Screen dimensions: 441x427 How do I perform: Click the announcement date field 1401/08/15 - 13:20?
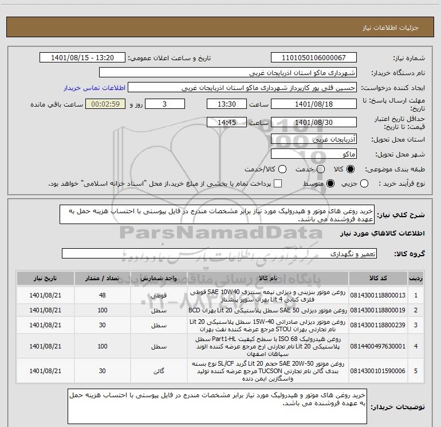82,58
